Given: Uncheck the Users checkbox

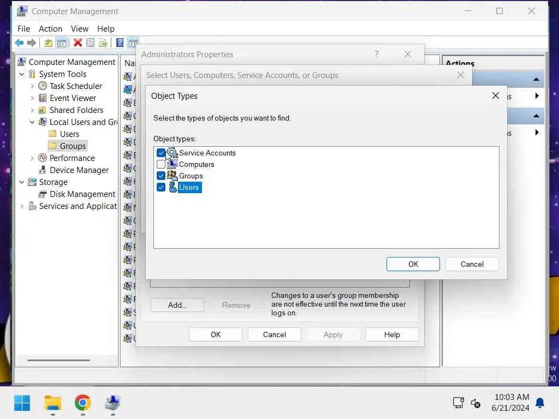Looking at the screenshot, I should tap(161, 187).
